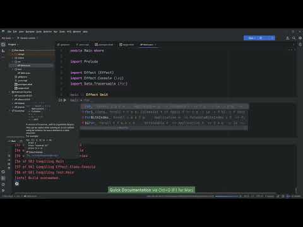The image size is (303, 227).
Task: Collapse the root project folder node
Action: [x=10, y=50]
